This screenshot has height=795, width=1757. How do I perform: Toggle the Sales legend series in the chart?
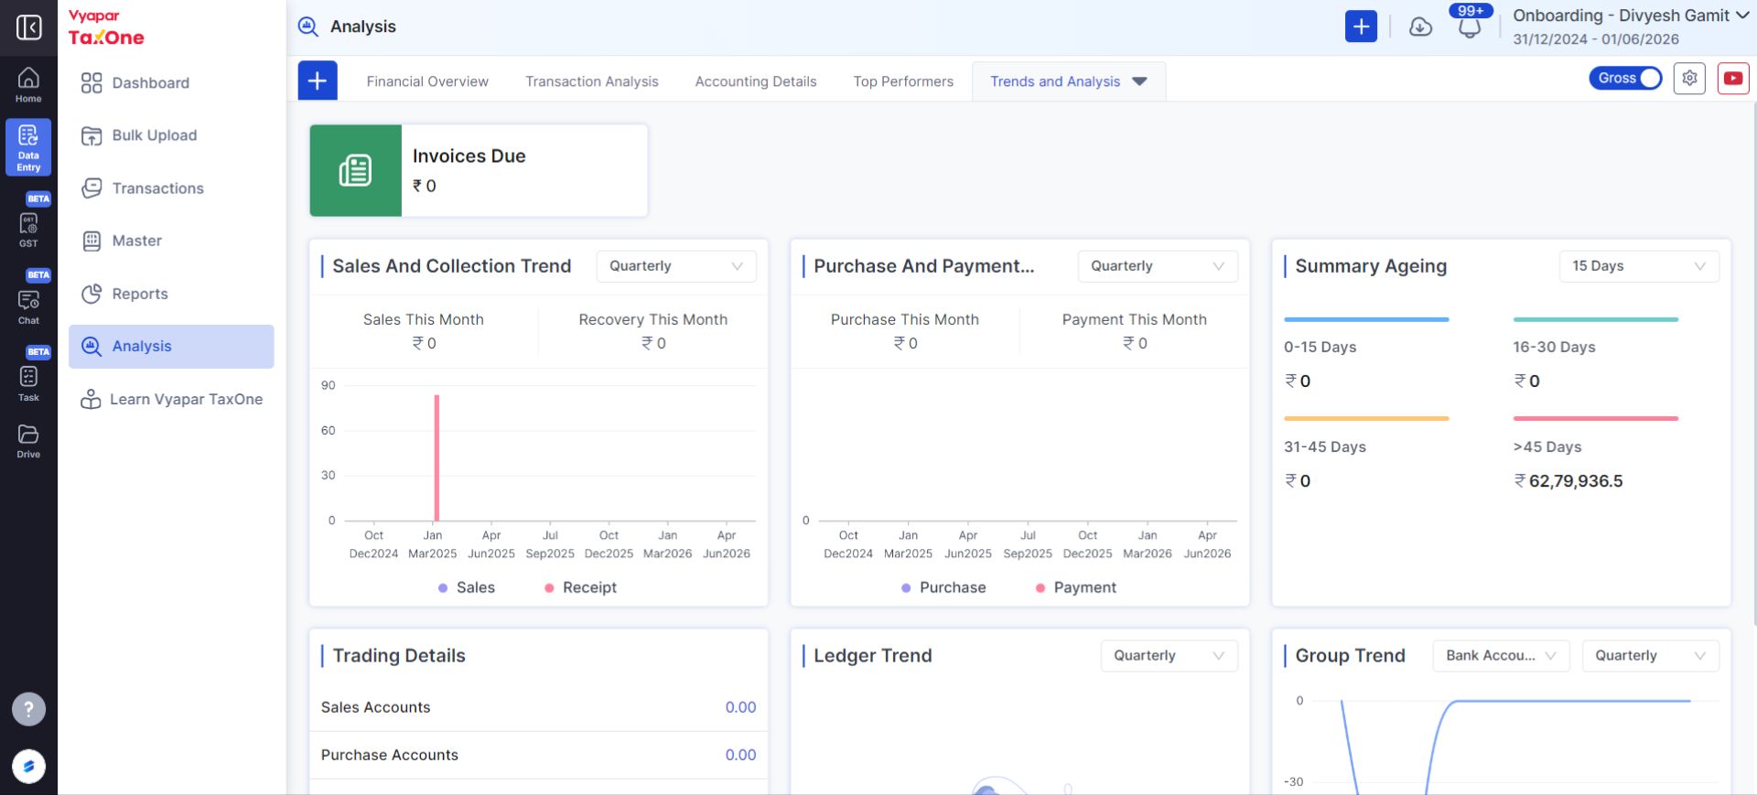coord(467,587)
